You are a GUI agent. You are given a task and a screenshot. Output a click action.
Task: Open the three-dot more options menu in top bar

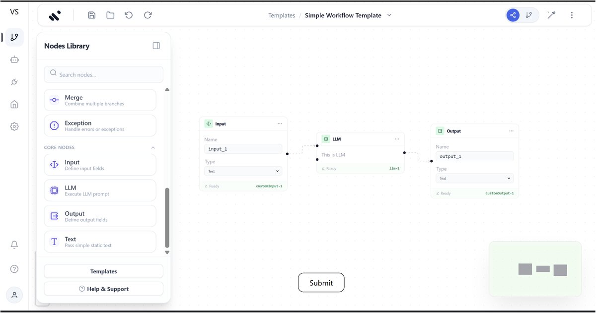572,15
